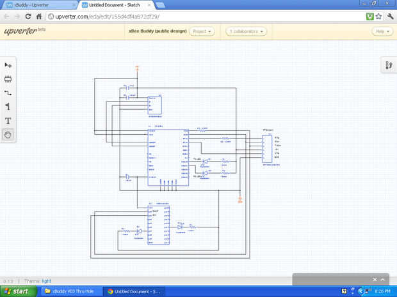Change the theme via the light link
The width and height of the screenshot is (397, 297).
click(x=46, y=281)
